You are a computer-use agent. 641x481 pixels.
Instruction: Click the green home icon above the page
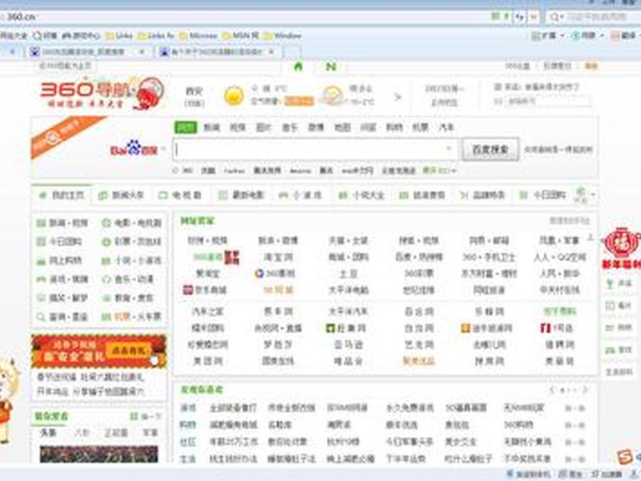coord(298,67)
